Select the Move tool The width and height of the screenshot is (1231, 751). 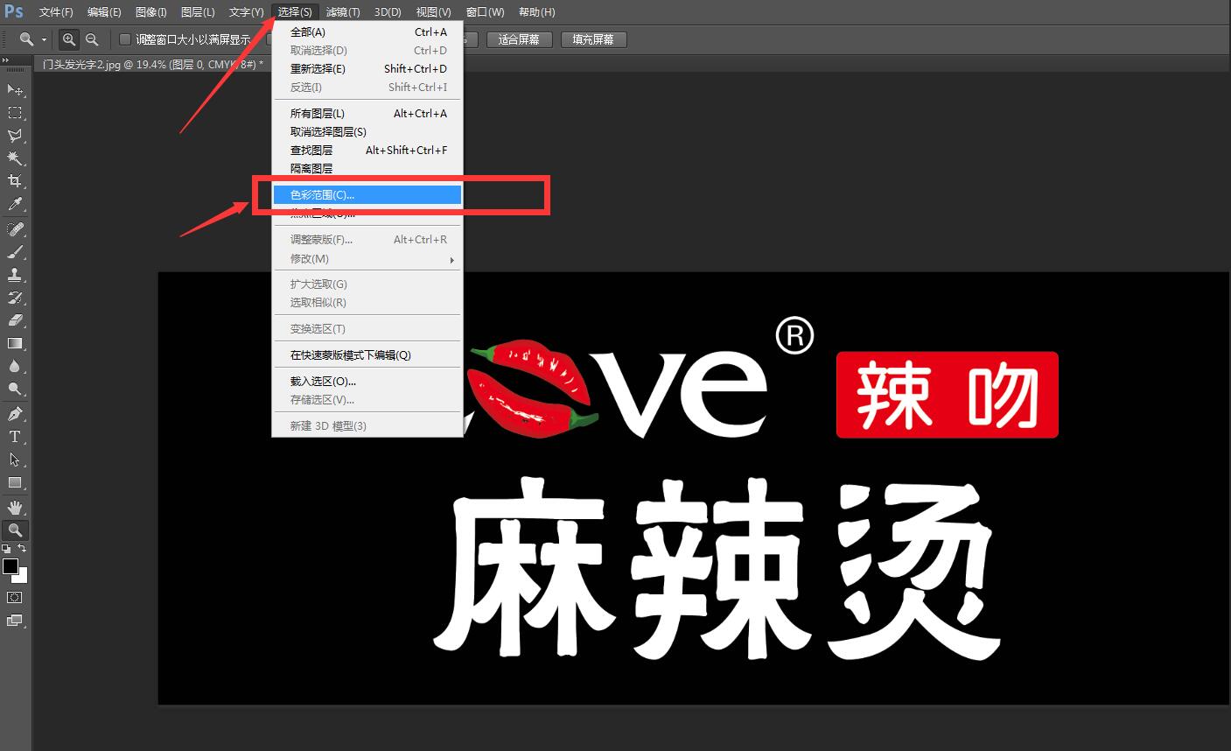click(15, 89)
